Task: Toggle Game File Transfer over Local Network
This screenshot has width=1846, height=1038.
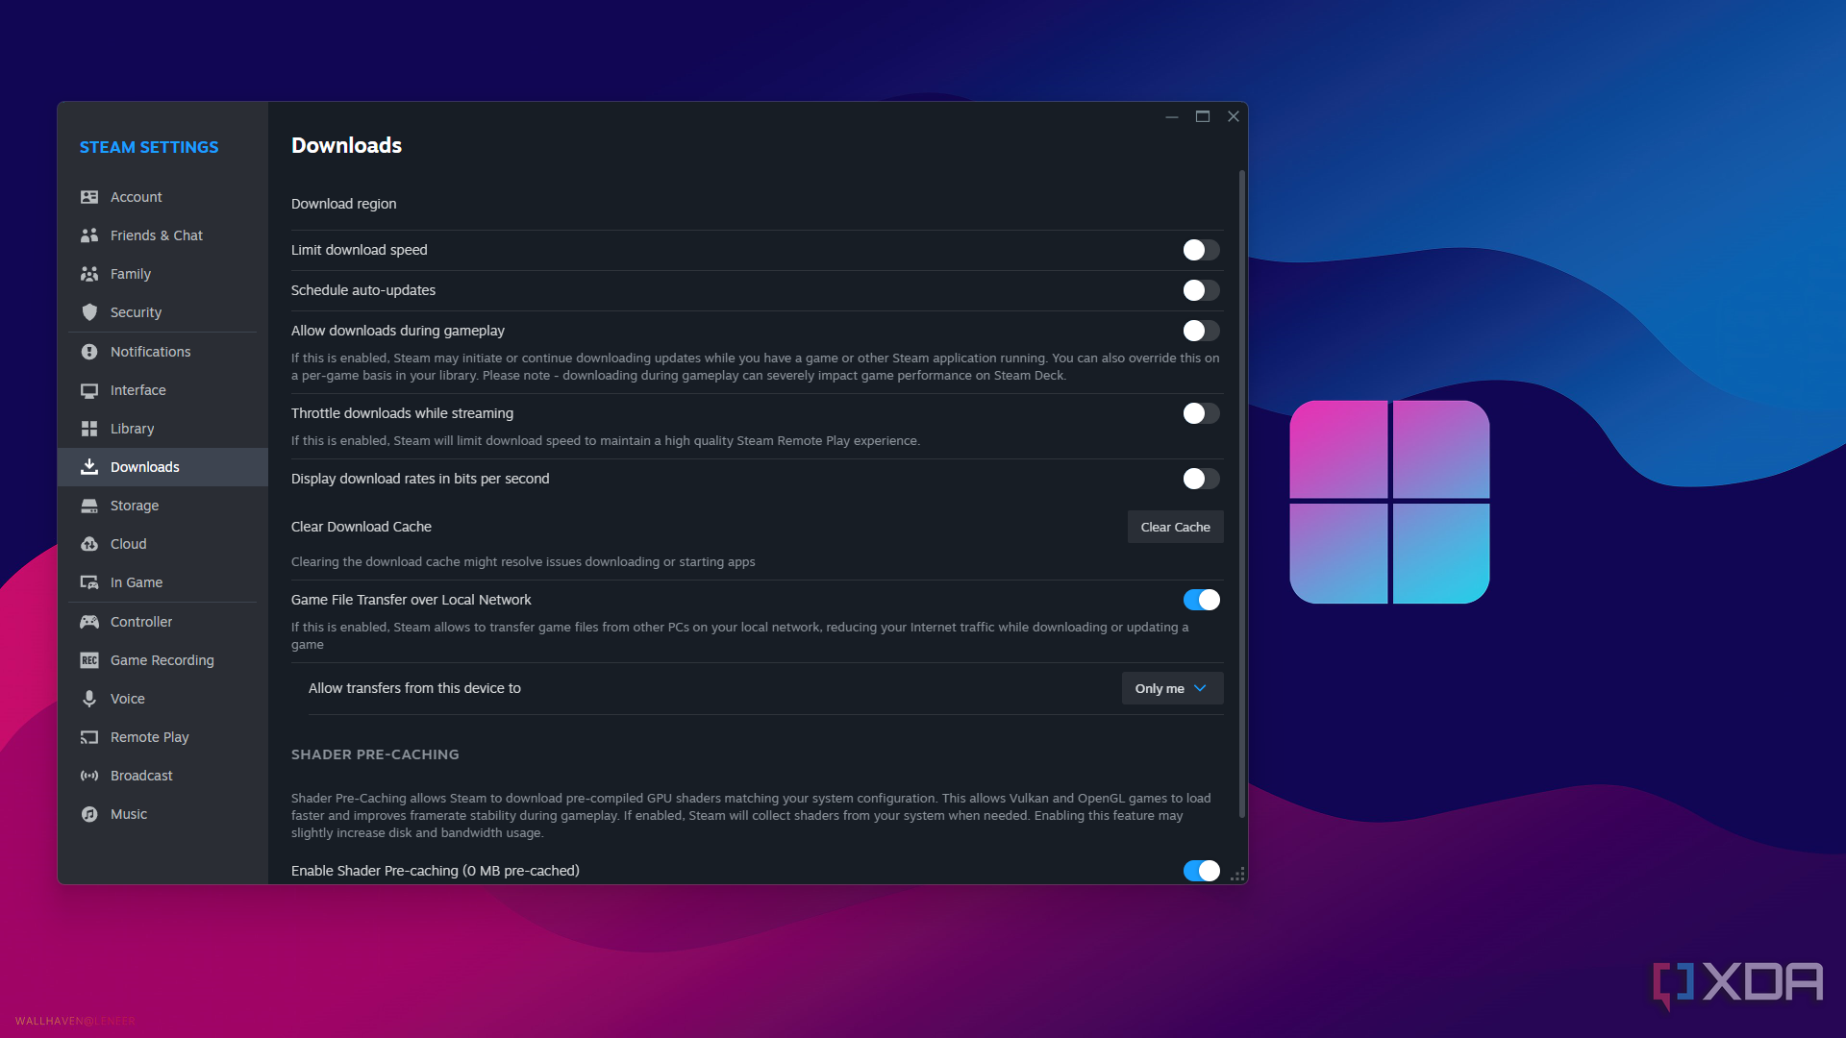Action: tap(1201, 598)
